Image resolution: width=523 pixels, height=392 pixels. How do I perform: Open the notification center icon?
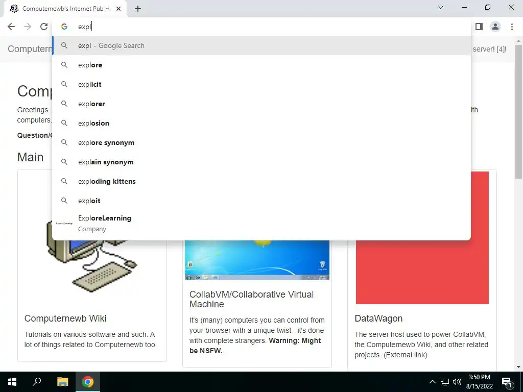coord(507,382)
